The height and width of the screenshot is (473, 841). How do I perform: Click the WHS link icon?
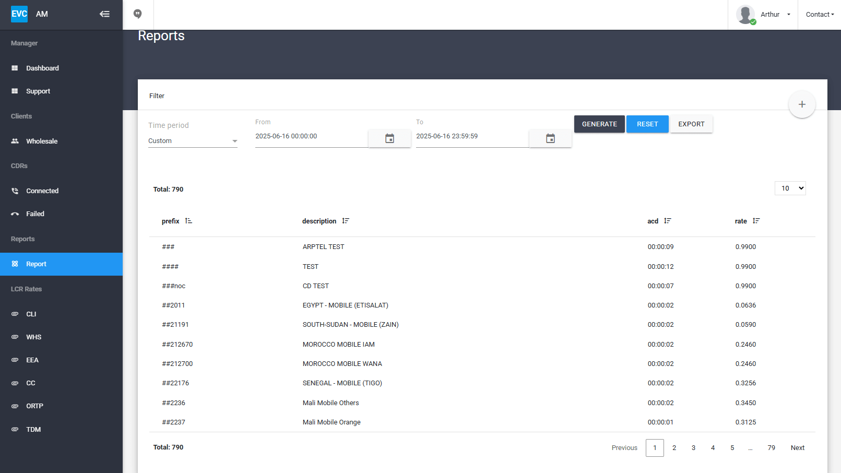point(15,337)
